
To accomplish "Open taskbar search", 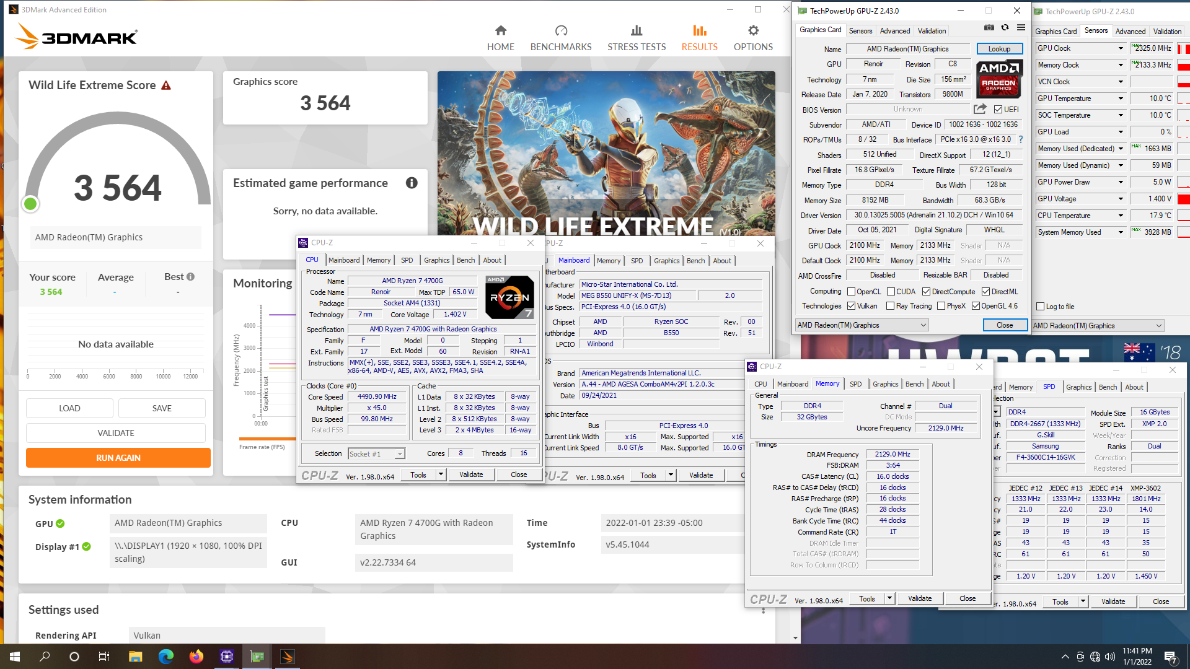I will (x=45, y=657).
